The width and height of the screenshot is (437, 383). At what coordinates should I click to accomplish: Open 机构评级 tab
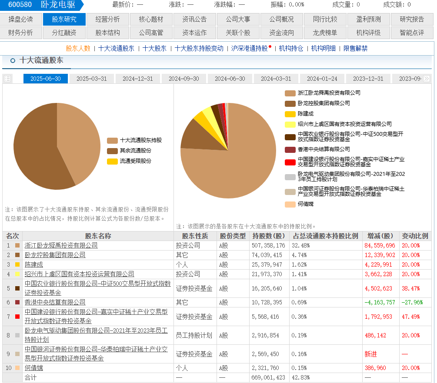369,33
